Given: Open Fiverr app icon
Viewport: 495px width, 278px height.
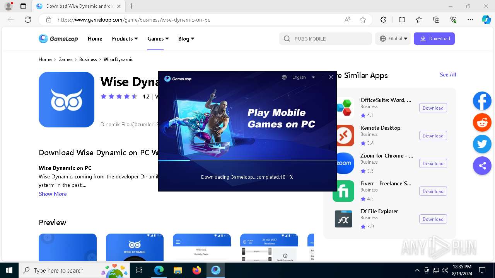Looking at the screenshot, I should pyautogui.click(x=343, y=191).
